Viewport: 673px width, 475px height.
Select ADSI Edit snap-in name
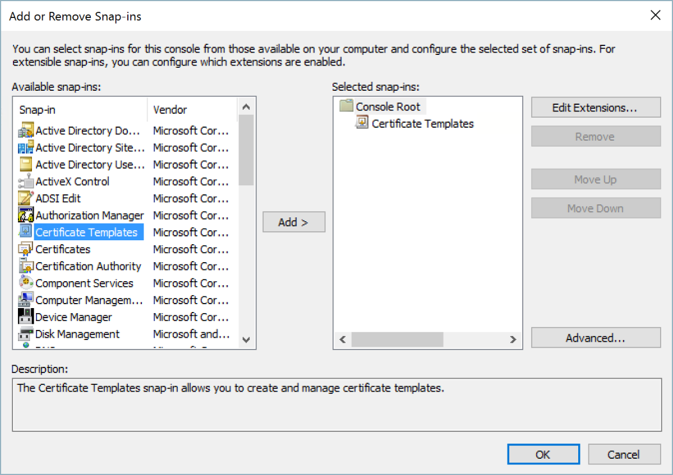click(x=58, y=198)
